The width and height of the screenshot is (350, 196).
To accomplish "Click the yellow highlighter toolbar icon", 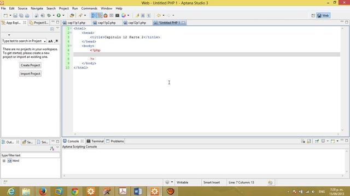I will 137,15.
